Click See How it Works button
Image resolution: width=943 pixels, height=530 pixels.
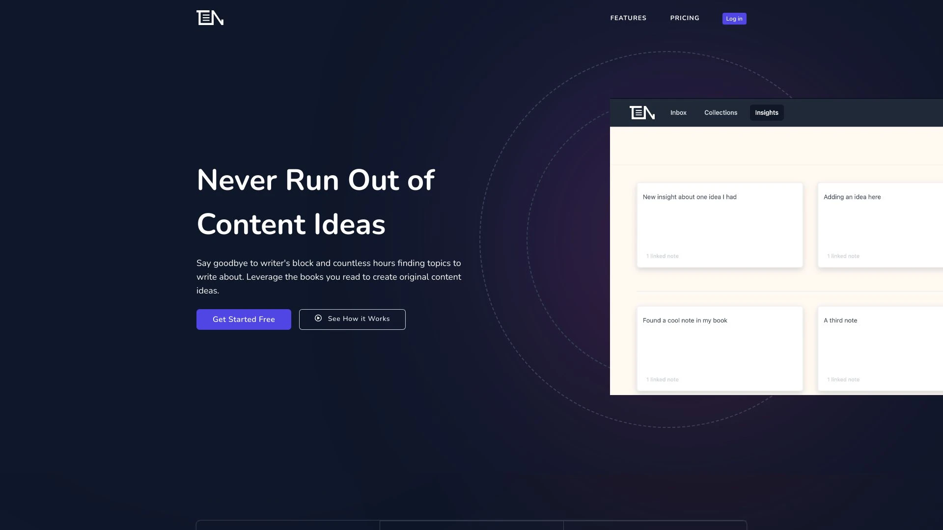(352, 319)
